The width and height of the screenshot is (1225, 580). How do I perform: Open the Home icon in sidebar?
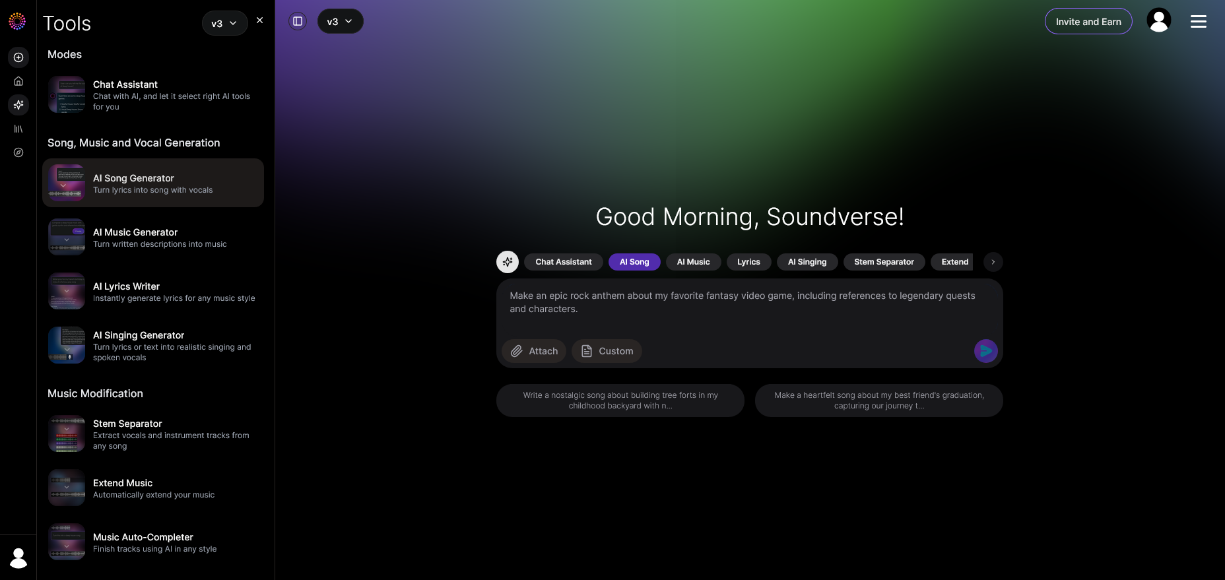pyautogui.click(x=18, y=81)
